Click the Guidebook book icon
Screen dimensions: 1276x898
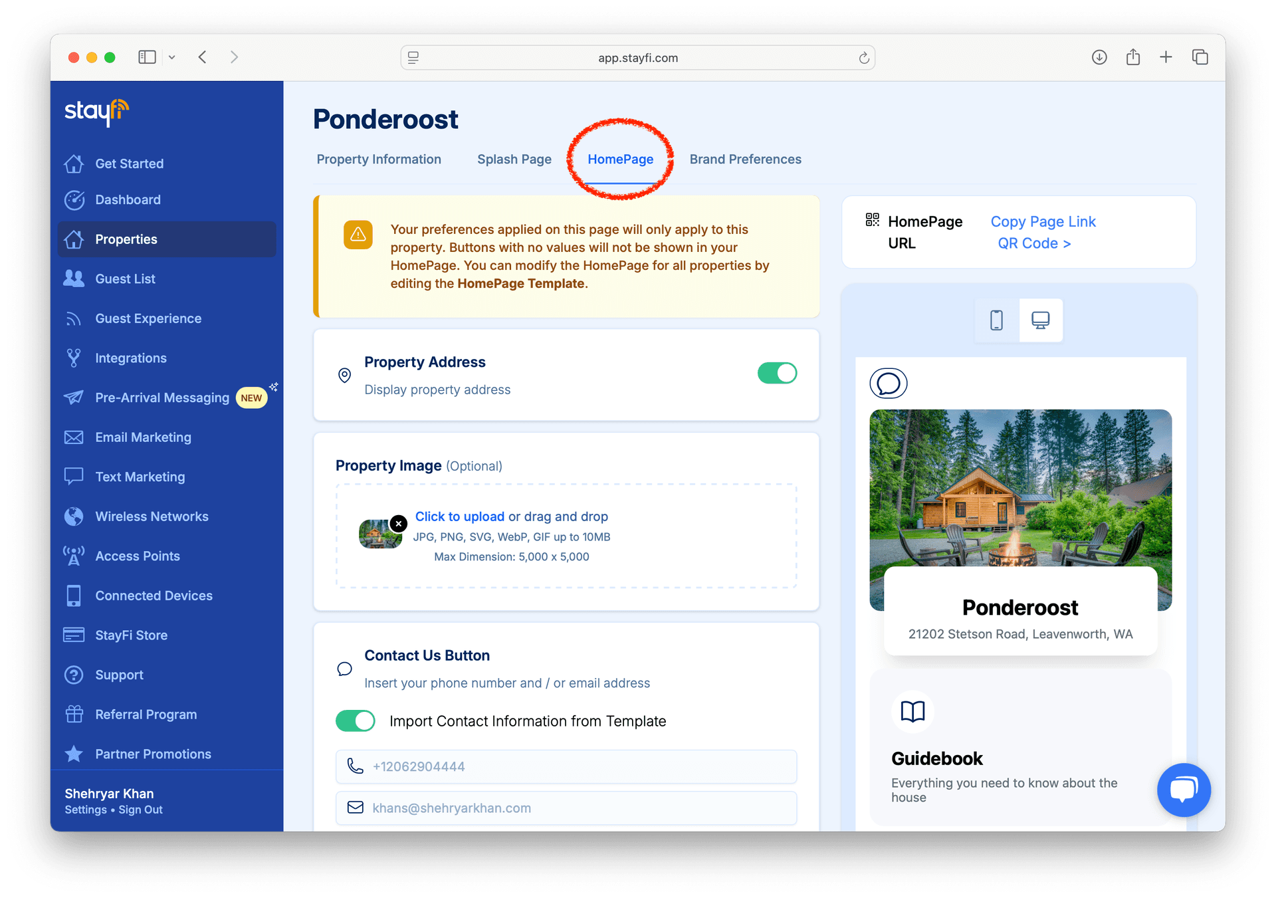pyautogui.click(x=912, y=712)
